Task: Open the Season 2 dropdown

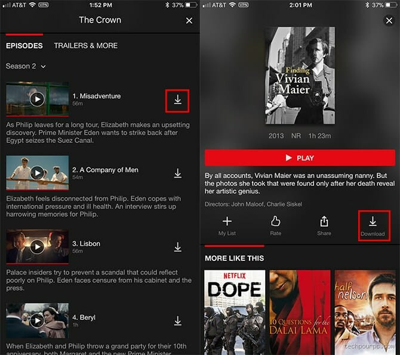Action: click(x=26, y=66)
